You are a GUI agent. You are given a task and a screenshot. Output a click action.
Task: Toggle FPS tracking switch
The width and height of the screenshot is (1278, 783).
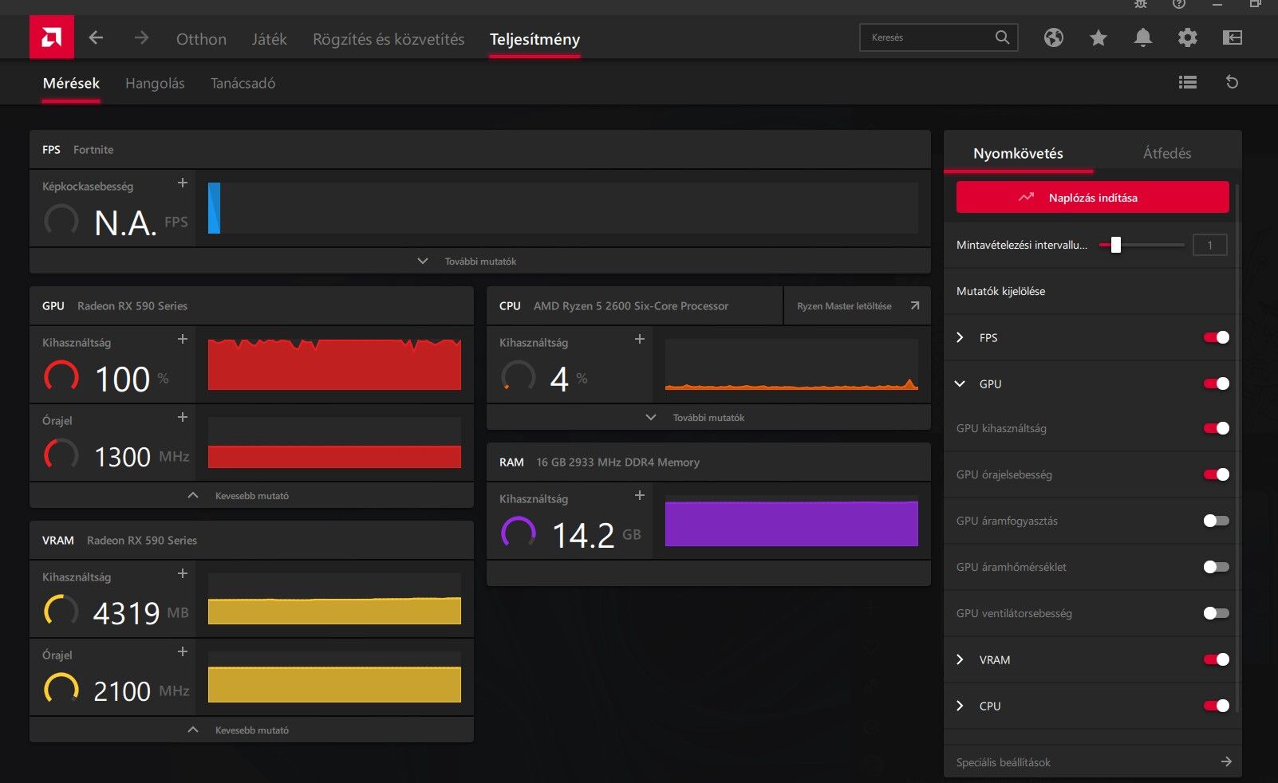pos(1217,337)
